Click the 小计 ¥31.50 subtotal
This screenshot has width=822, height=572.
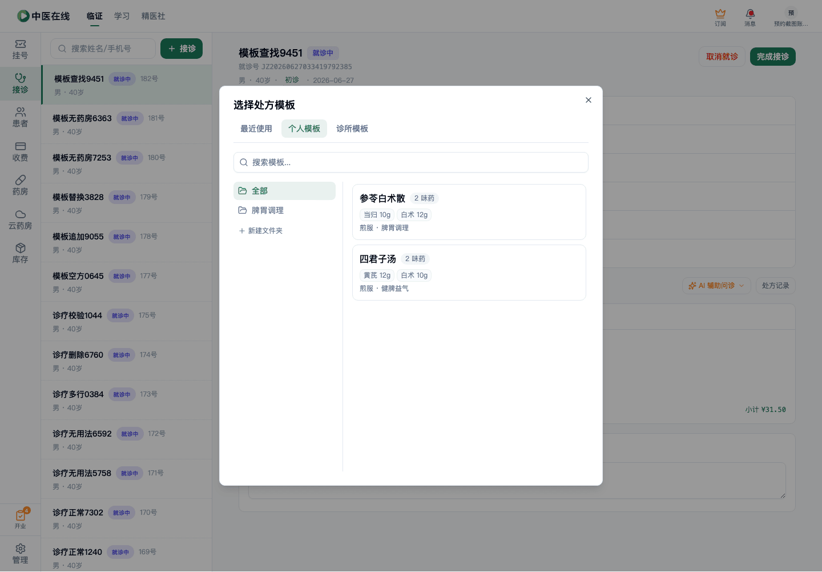click(x=765, y=410)
